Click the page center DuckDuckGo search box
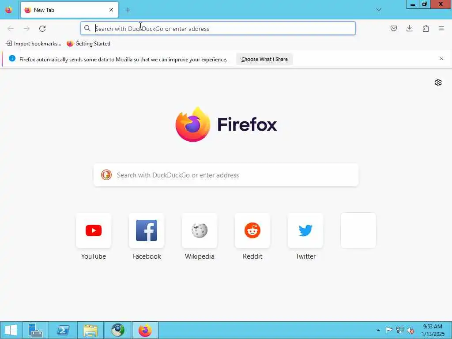The width and height of the screenshot is (452, 339). tap(226, 175)
